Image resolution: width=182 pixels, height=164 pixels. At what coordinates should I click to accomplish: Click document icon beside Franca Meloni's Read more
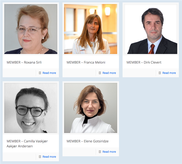100,73
